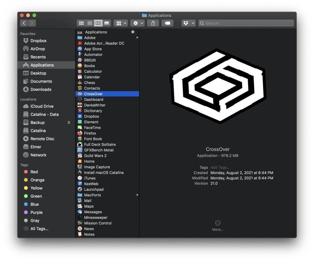Go back with the left chevron button
The width and height of the screenshot is (314, 261).
pos(24,23)
